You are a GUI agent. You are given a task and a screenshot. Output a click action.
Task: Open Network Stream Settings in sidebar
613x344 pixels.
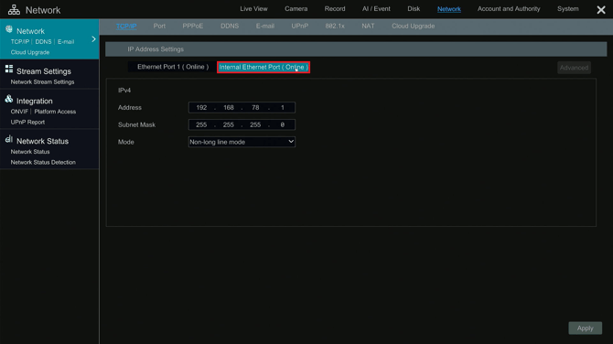42,81
